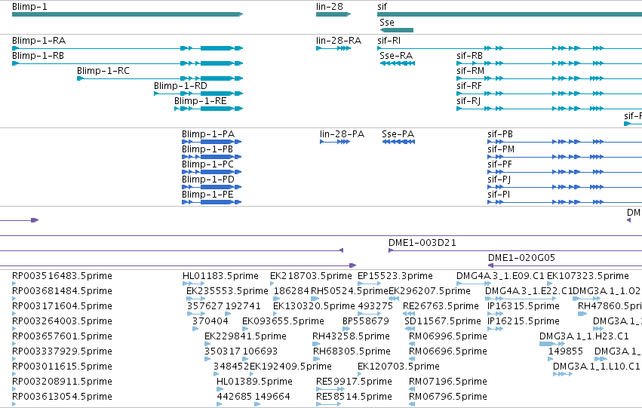Click the Blimp-1-PD protein label
The image size is (642, 408).
click(208, 179)
